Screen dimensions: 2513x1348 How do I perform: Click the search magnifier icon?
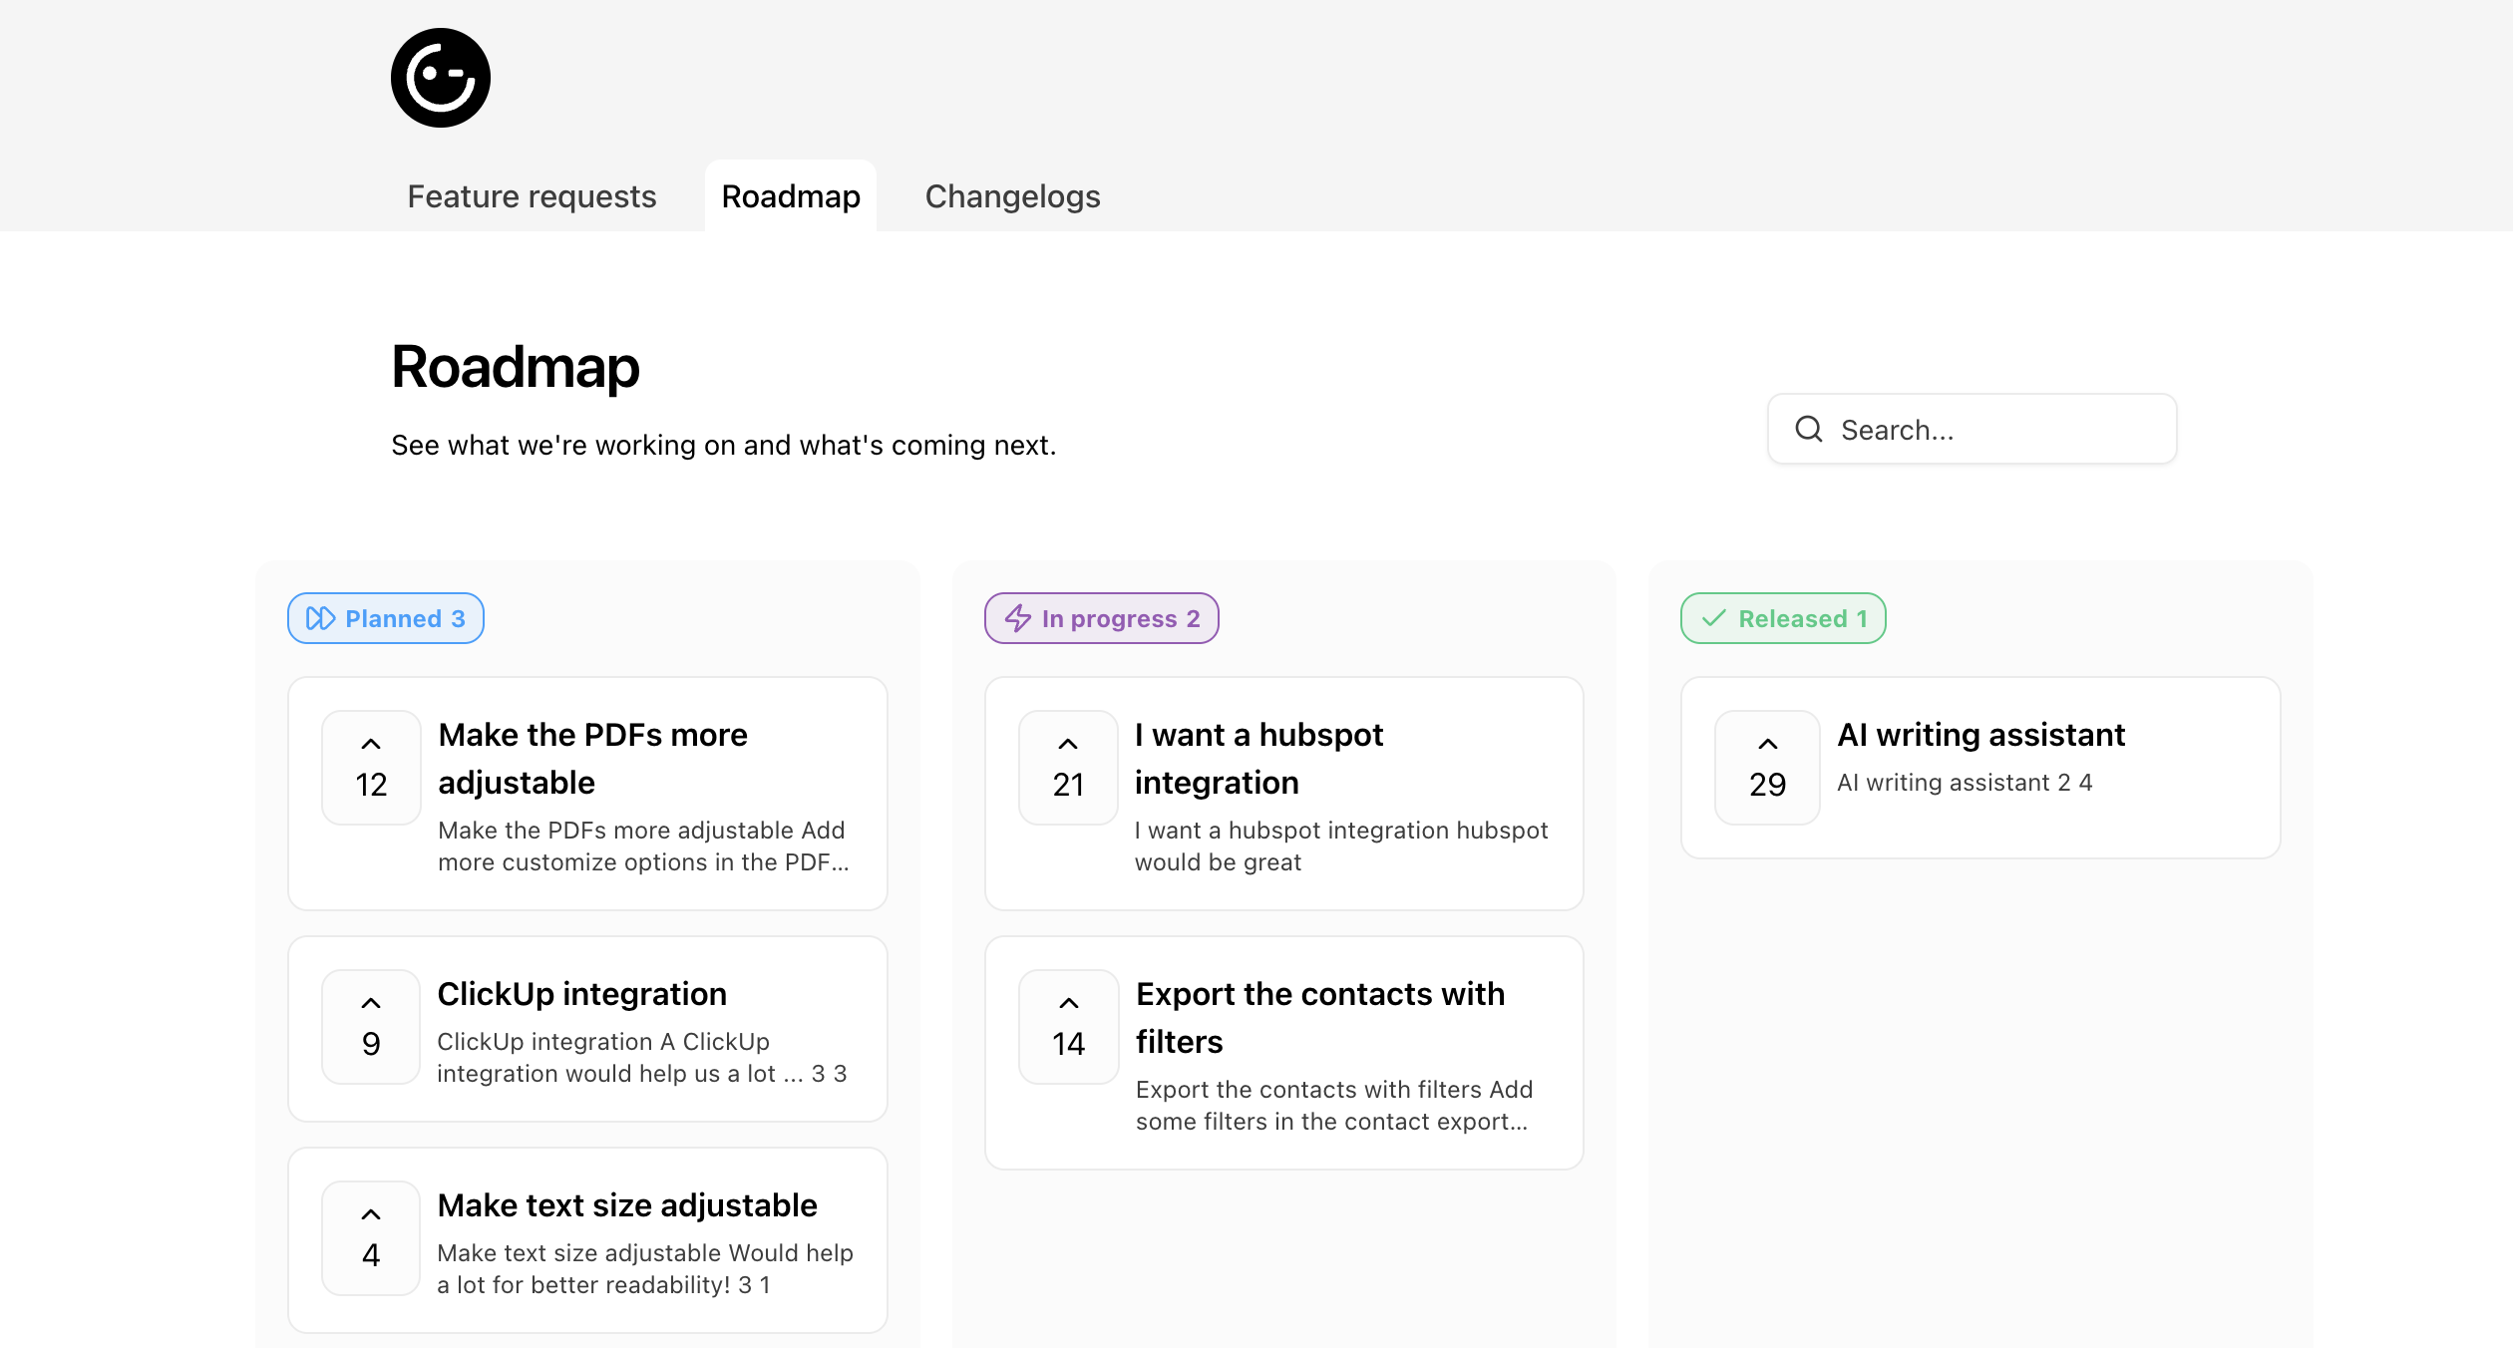pyautogui.click(x=1808, y=430)
